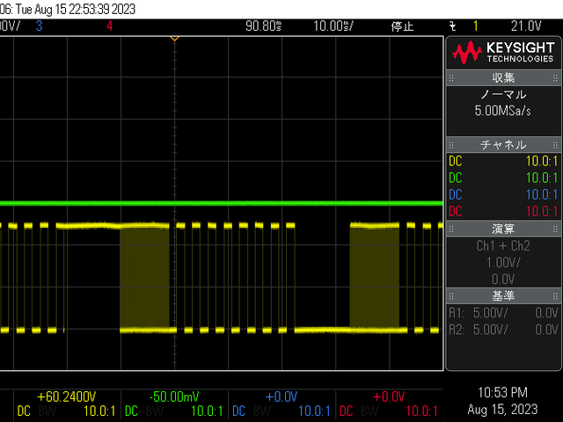This screenshot has width=563, height=422.
Task: Click the Keysight Technologies logo
Action: pyautogui.click(x=503, y=53)
